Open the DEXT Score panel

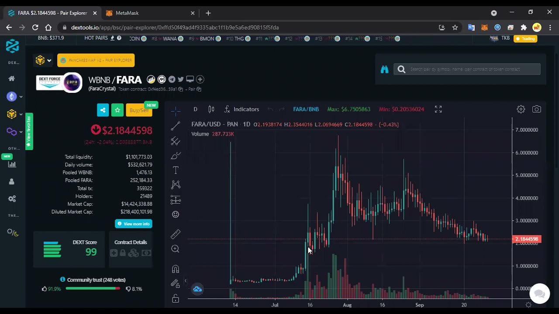(69, 249)
